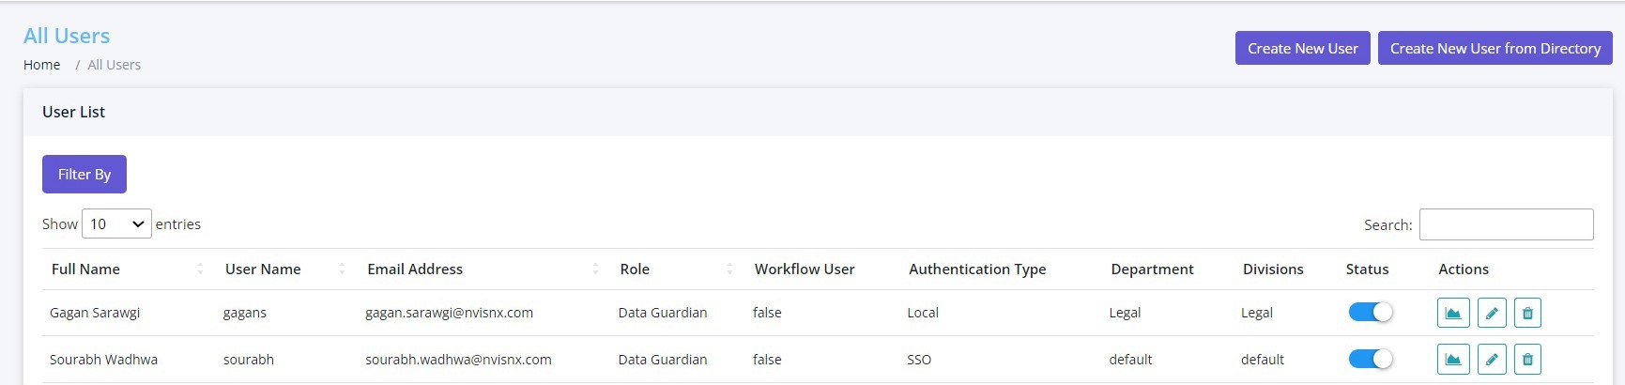Screen dimensions: 1625x385
Task: Open activity chart for Sourabh Wadhwa
Action: (x=1453, y=359)
